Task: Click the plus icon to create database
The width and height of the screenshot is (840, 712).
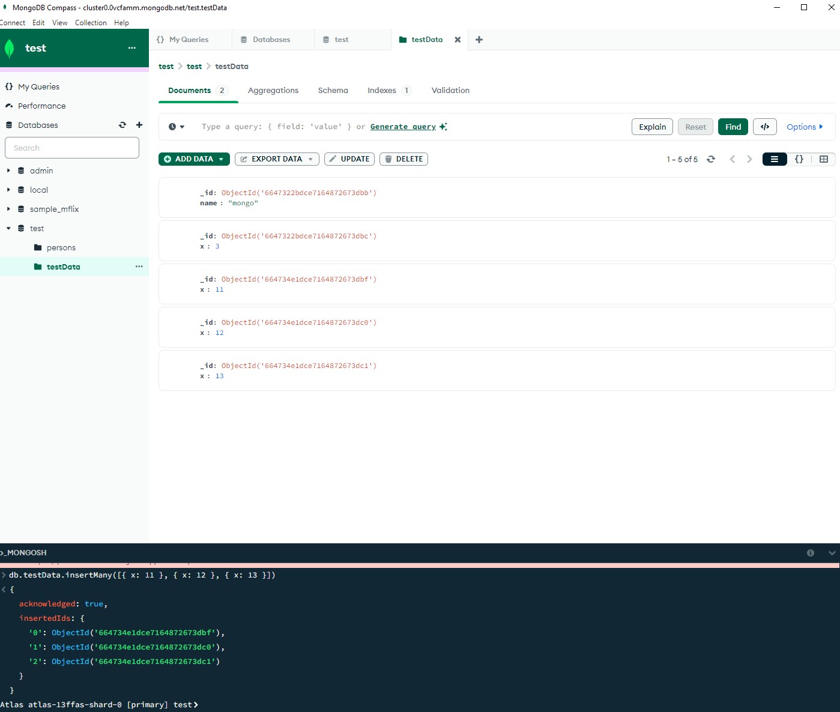Action: point(139,125)
